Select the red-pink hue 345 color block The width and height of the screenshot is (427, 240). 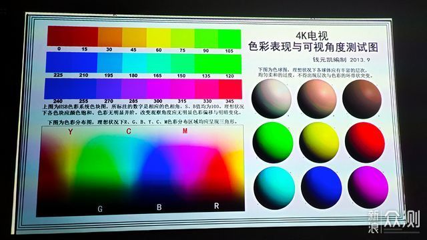click(x=230, y=89)
